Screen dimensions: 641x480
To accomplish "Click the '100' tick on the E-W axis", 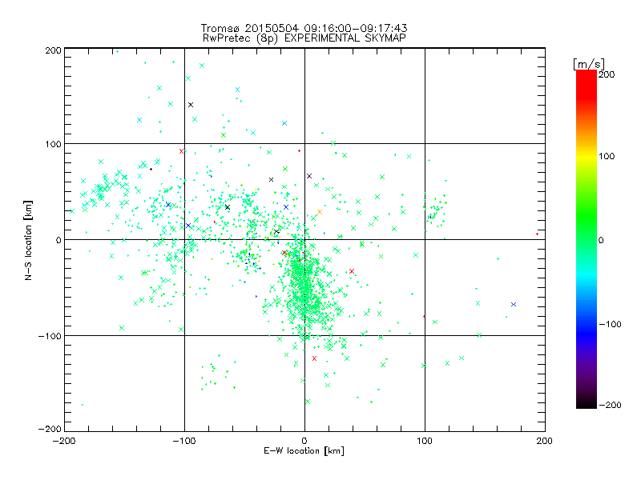I will pyautogui.click(x=425, y=441).
